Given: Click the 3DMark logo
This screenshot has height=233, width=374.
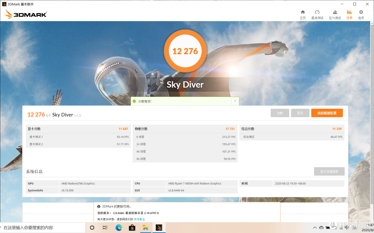Looking at the screenshot, I should (x=25, y=14).
